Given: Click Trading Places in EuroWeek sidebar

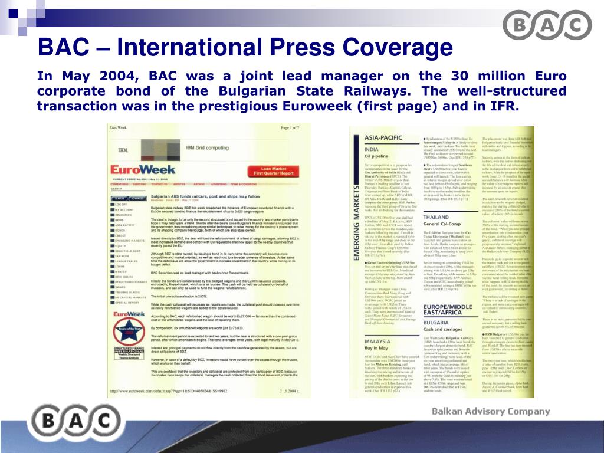Looking at the screenshot, I should [125, 293].
